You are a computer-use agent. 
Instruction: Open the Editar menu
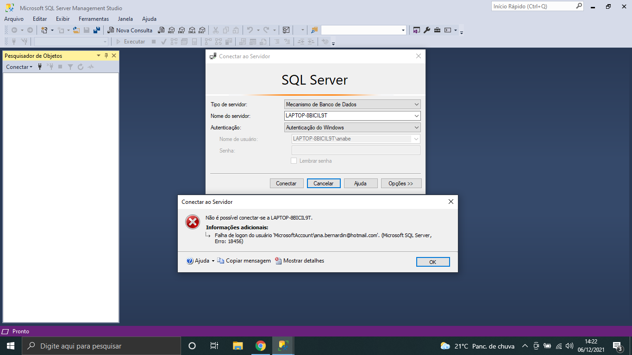coord(40,19)
